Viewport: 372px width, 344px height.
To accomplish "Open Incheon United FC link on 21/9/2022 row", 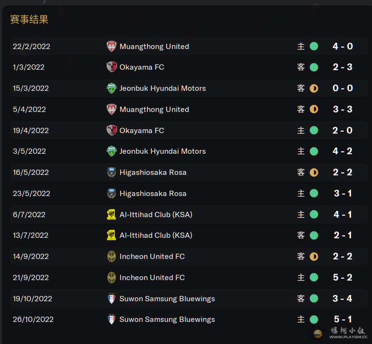I will [152, 278].
